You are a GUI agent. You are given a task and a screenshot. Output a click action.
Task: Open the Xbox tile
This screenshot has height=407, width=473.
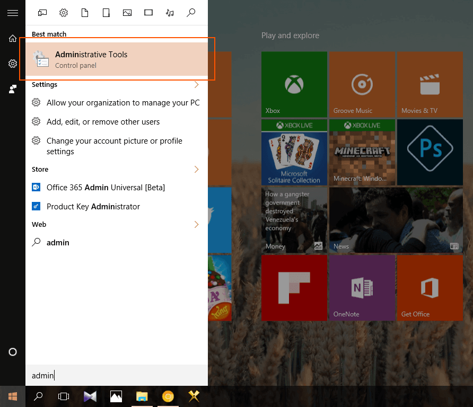[x=294, y=84]
